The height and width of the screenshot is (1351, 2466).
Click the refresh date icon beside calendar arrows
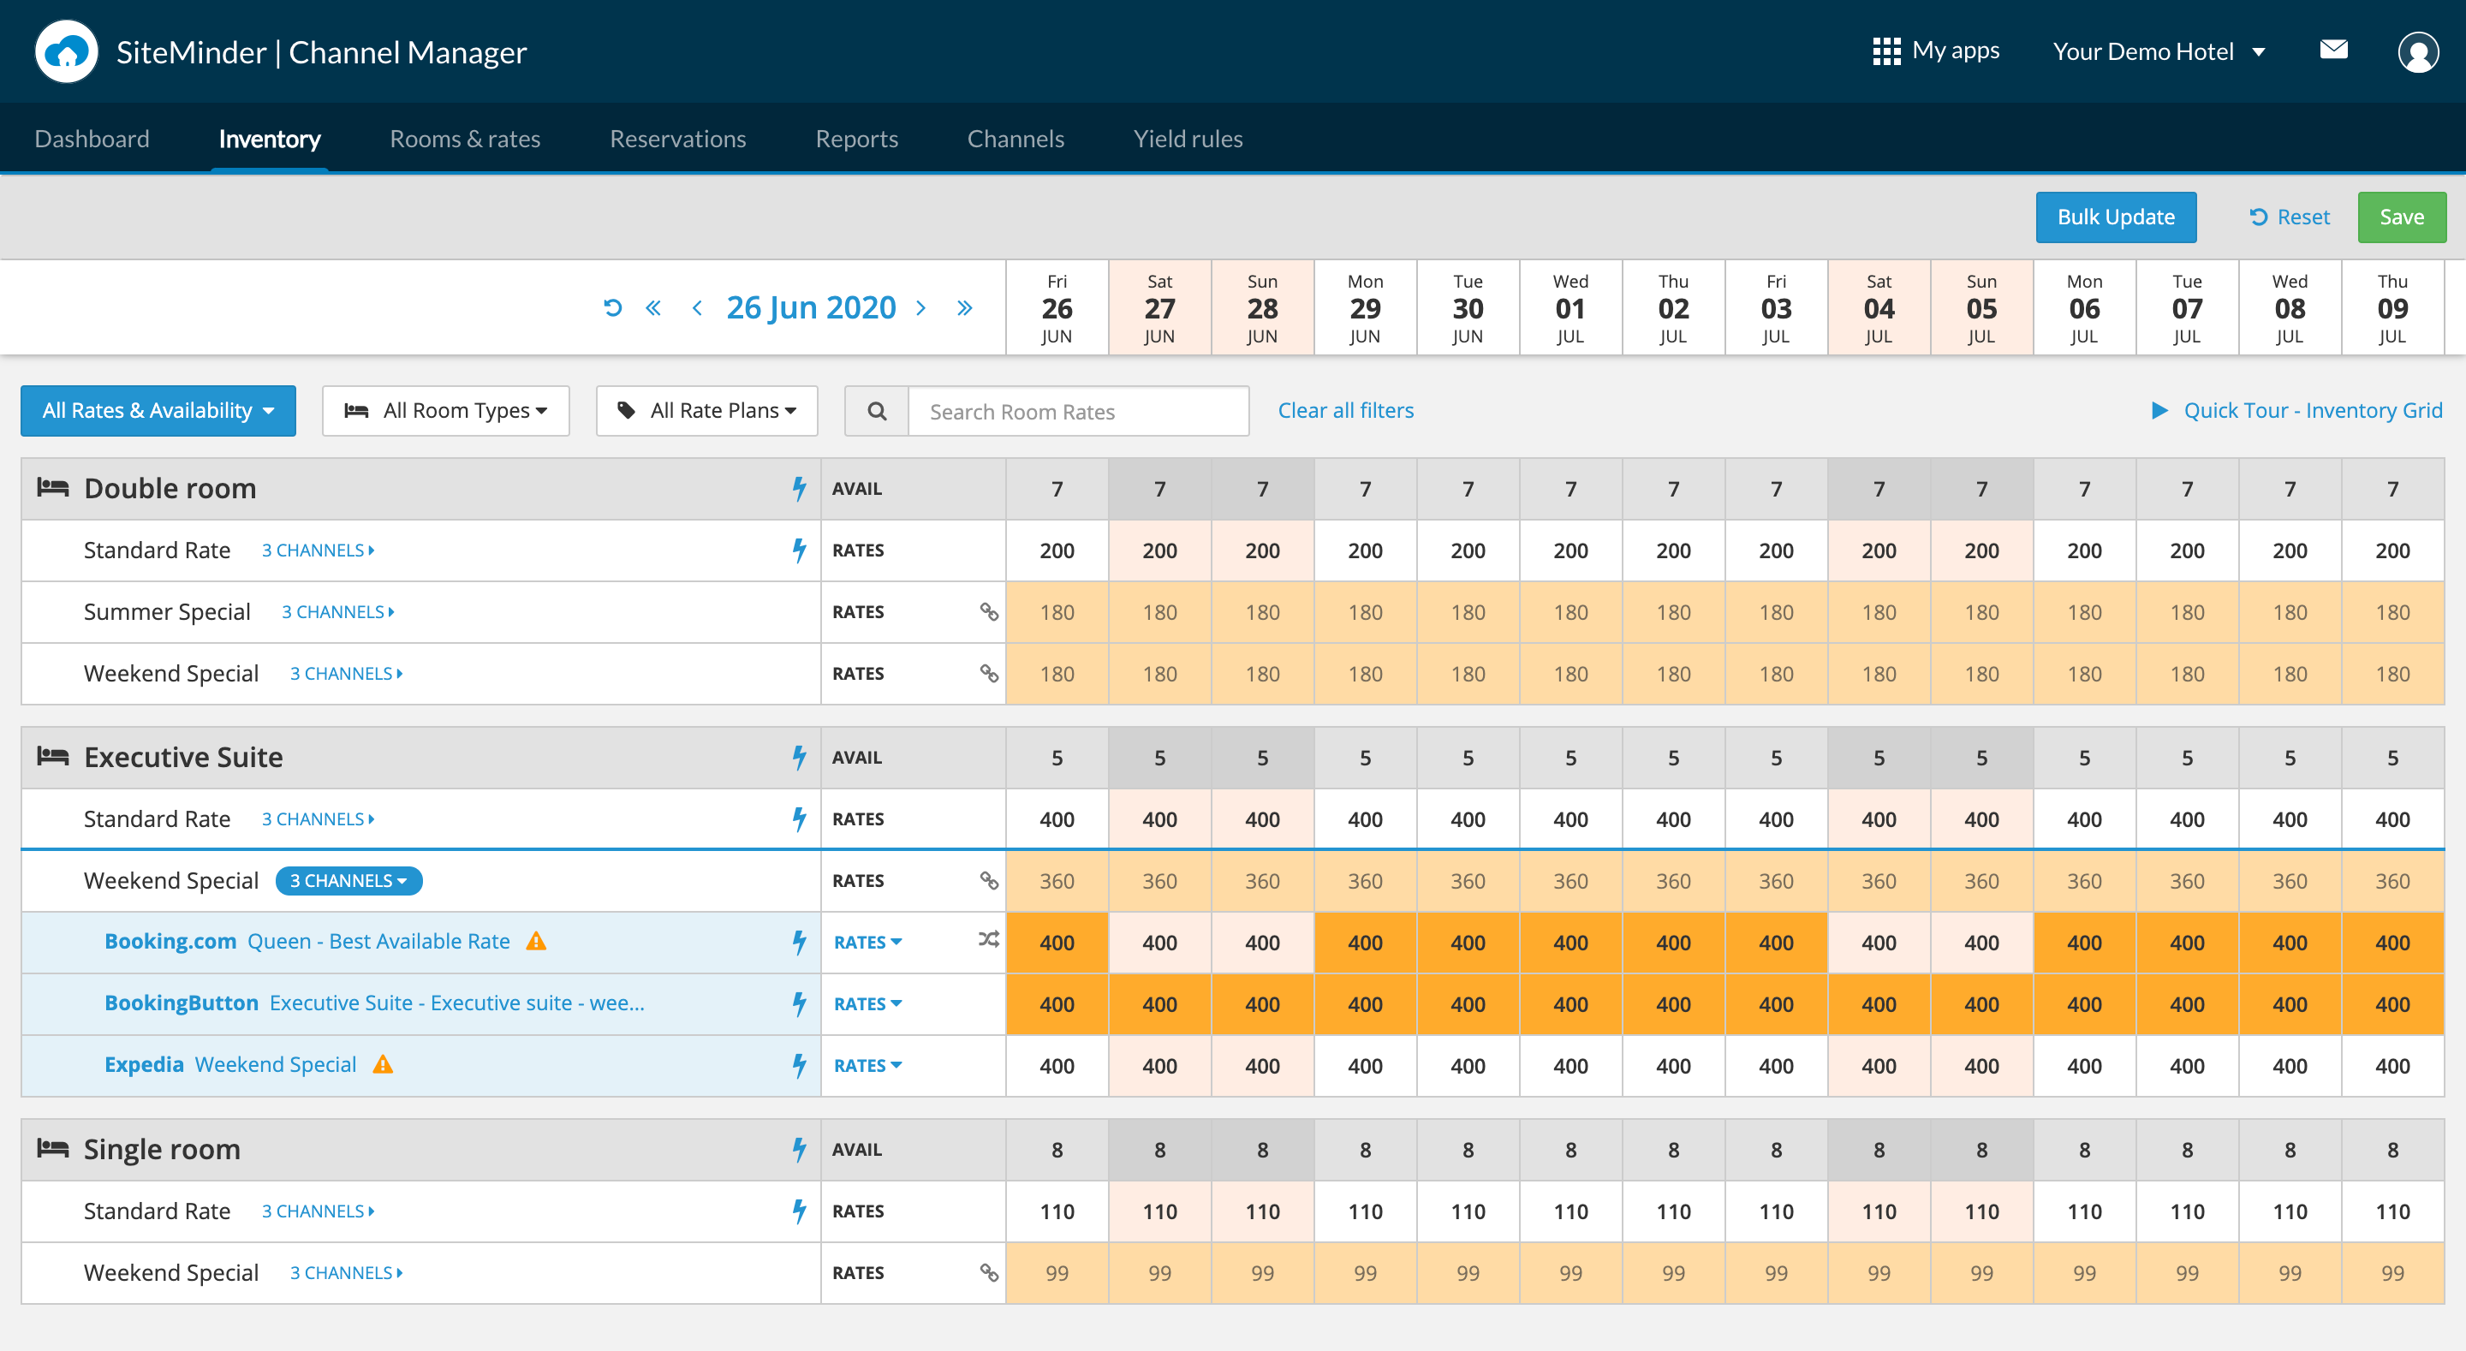pyautogui.click(x=613, y=307)
